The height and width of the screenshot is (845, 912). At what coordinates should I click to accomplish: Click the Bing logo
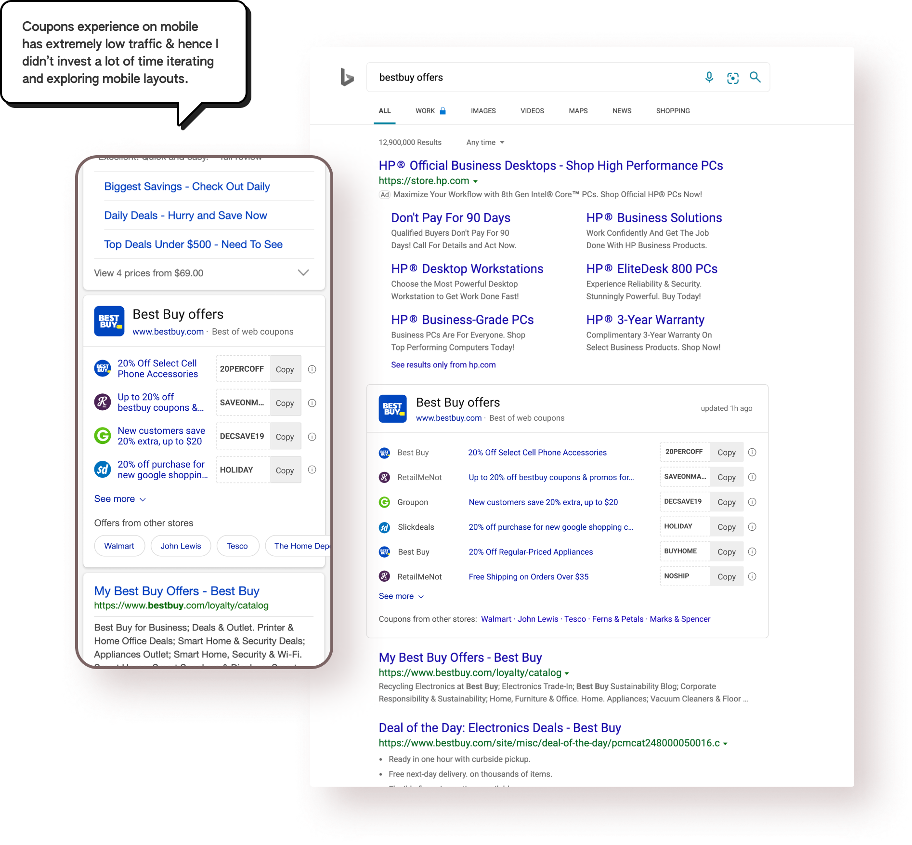347,77
